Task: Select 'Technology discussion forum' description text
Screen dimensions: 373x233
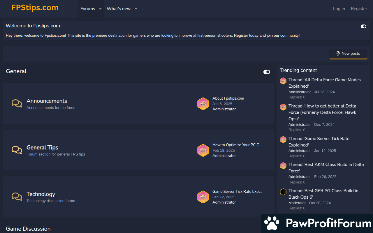Action: tap(51, 201)
